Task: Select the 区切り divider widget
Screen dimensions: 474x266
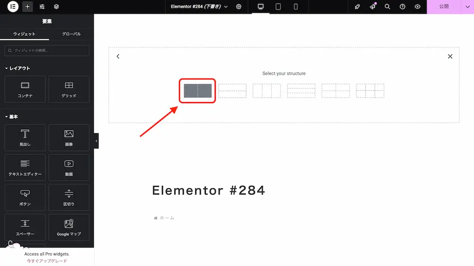Action: (x=69, y=197)
